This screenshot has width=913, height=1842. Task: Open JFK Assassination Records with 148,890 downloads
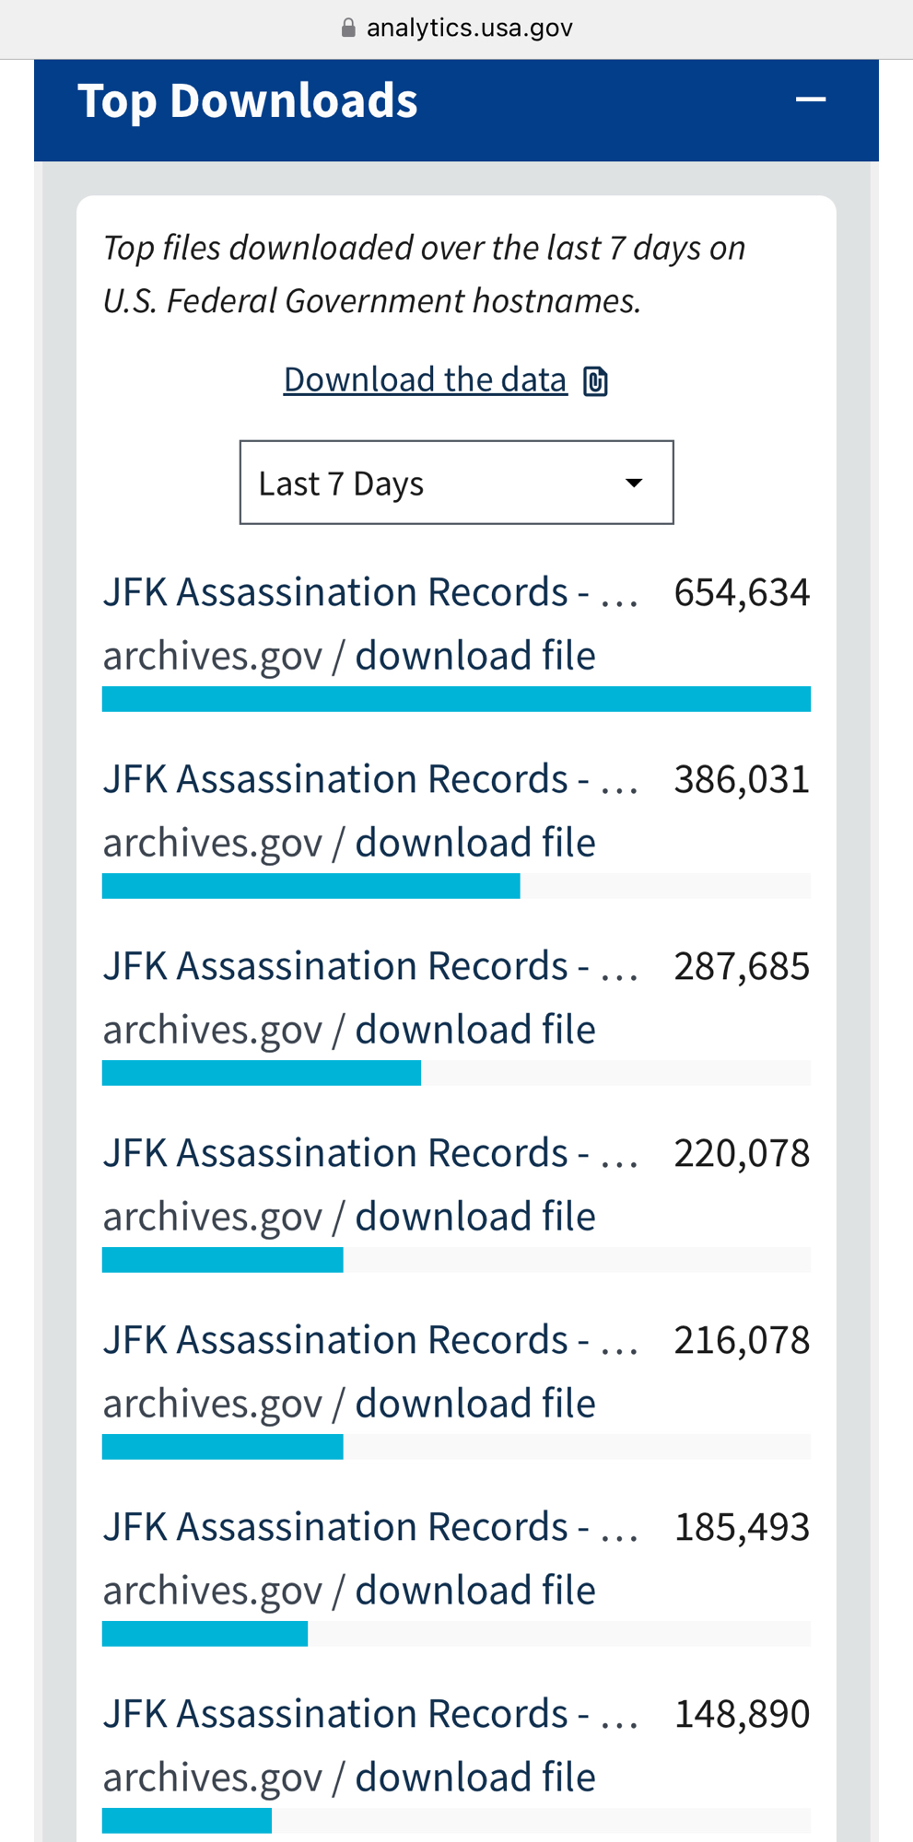pyautogui.click(x=370, y=1714)
